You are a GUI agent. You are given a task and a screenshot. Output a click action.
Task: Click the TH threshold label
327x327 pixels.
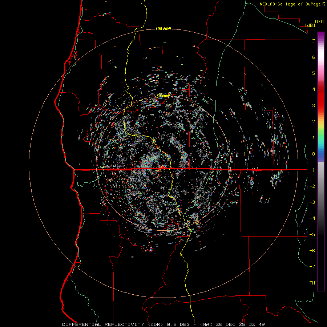[312, 283]
